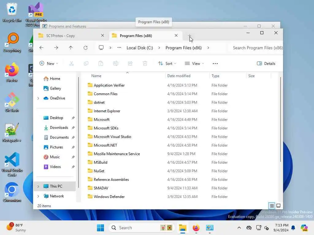Go to Home in navigation pane
The width and height of the screenshot is (314, 235).
point(55,79)
